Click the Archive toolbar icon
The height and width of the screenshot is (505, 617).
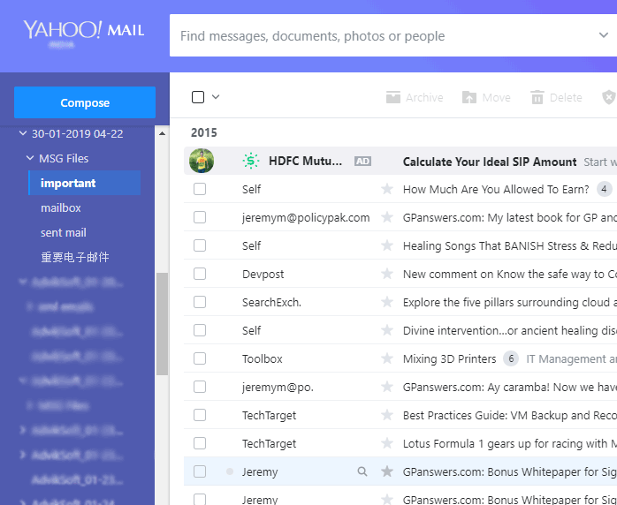[x=393, y=98]
